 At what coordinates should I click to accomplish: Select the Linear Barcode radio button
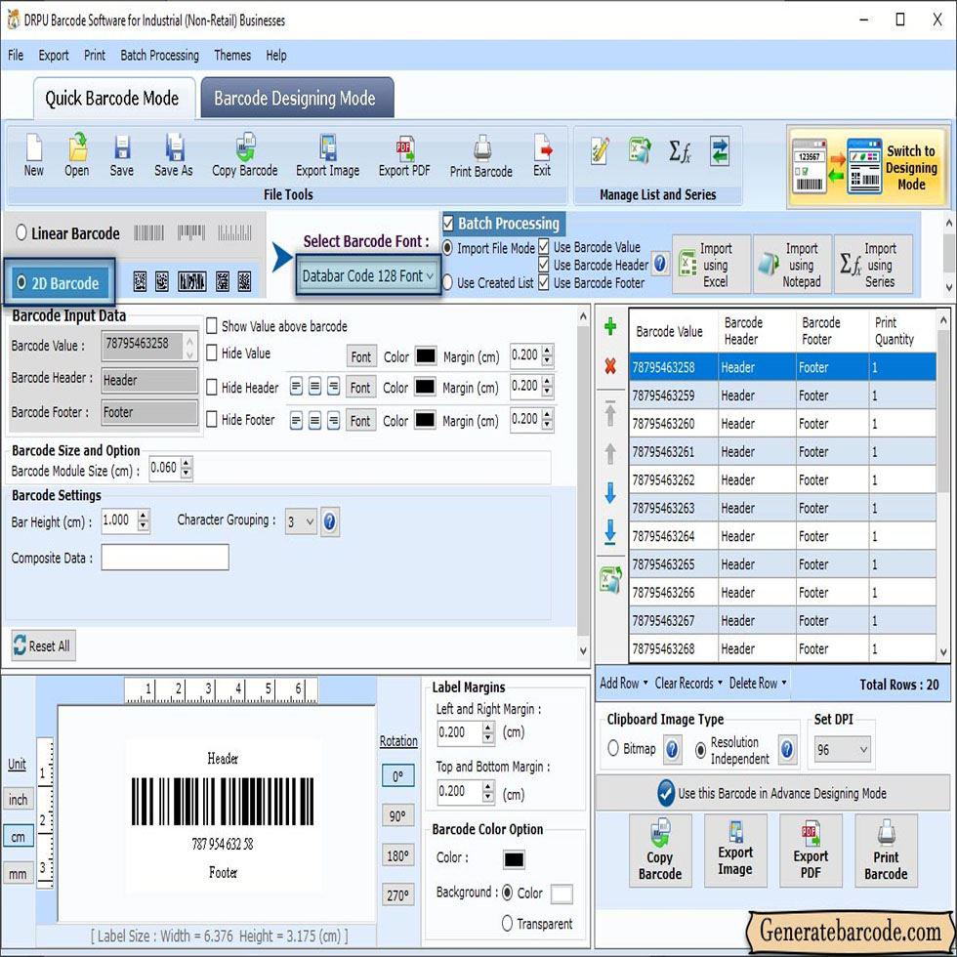(x=21, y=233)
